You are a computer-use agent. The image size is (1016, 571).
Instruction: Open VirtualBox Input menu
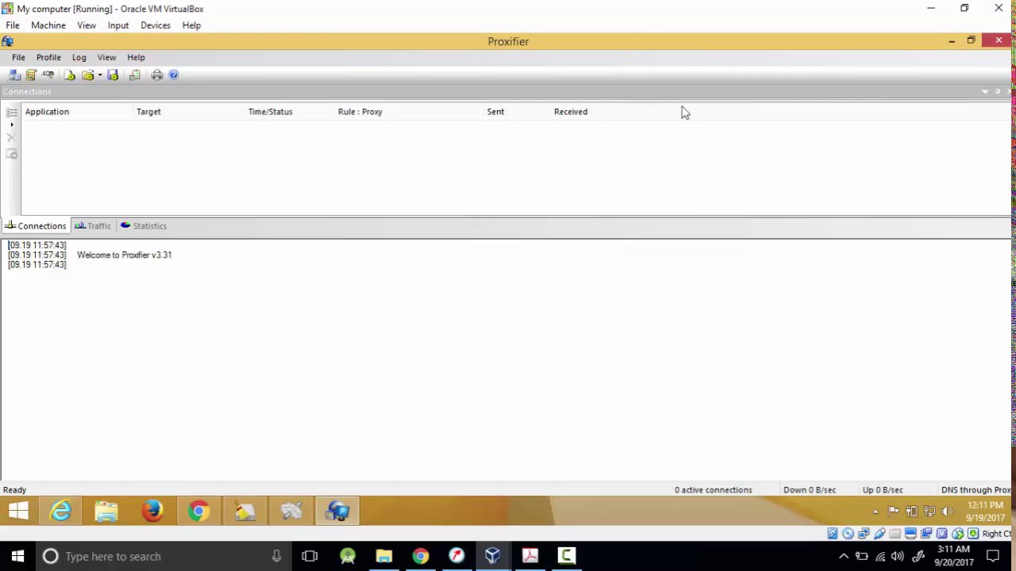(x=118, y=25)
